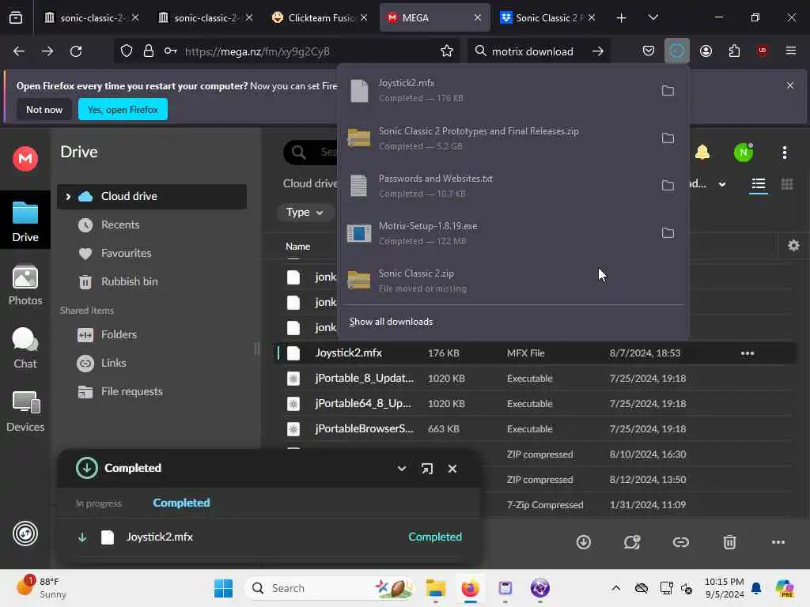
Task: Click the Not now button
Action: pyautogui.click(x=44, y=109)
